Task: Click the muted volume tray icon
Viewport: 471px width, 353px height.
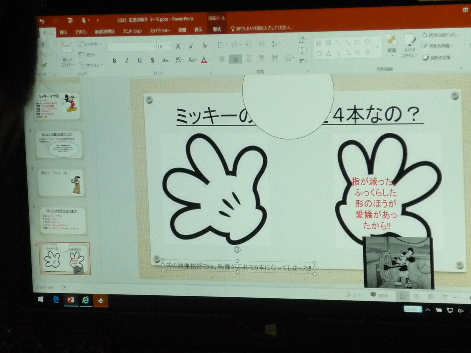Action: 461,310
